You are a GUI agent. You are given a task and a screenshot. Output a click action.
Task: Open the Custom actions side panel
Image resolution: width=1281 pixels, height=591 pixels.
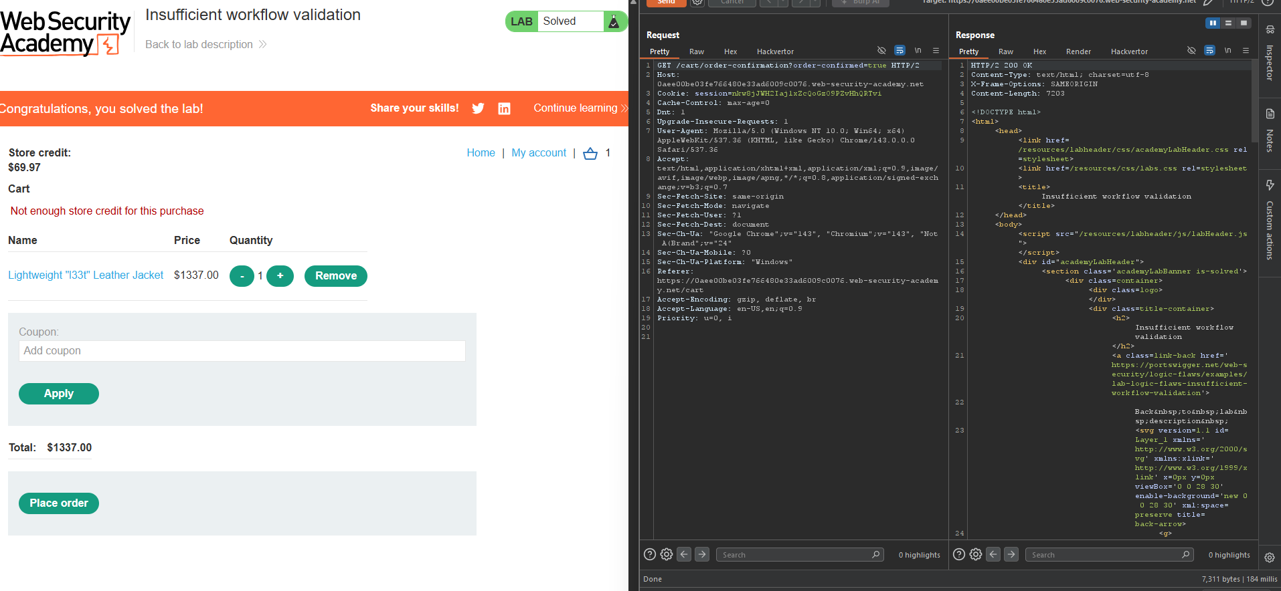pos(1270,221)
